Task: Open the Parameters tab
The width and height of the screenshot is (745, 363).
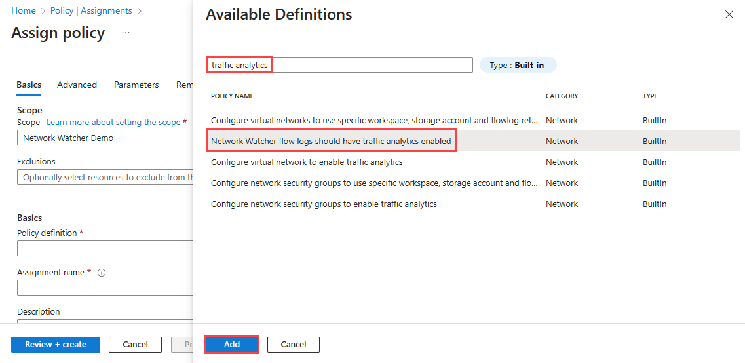Action: tap(136, 85)
